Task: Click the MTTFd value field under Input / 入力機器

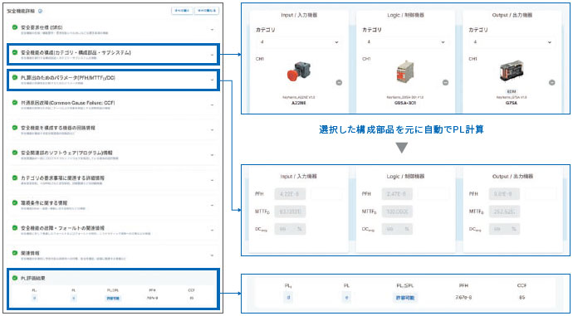Action: click(291, 211)
